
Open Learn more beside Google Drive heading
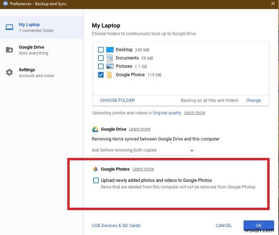(140, 129)
